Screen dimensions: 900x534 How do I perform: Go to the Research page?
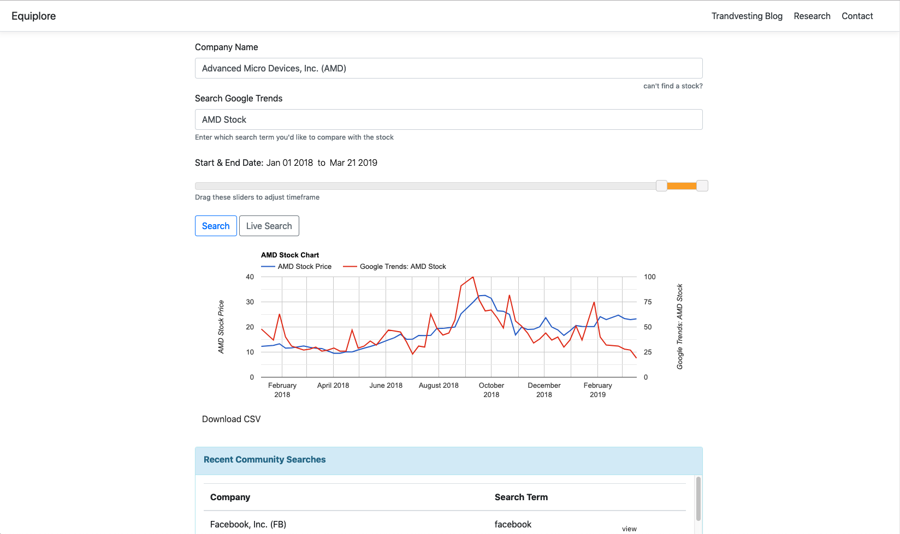click(812, 16)
